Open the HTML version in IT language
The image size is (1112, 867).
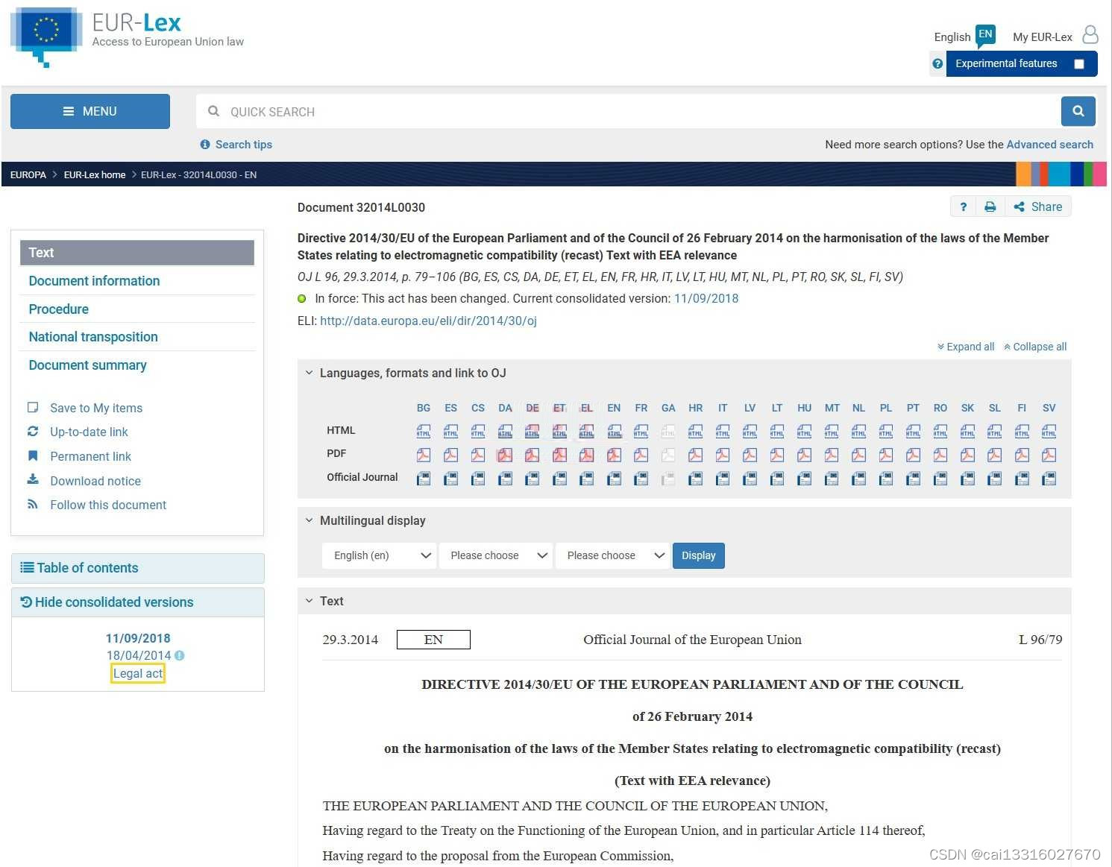(723, 431)
